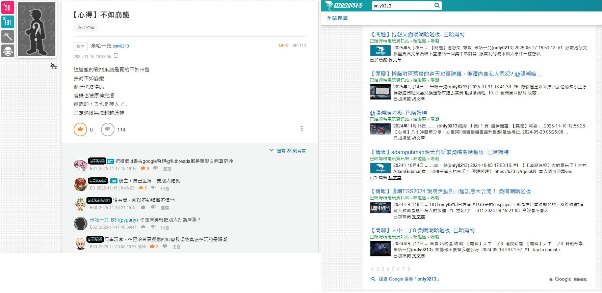602x293 pixels.
Task: Click the Google search magnifier icon at bottom
Action: coord(373,279)
